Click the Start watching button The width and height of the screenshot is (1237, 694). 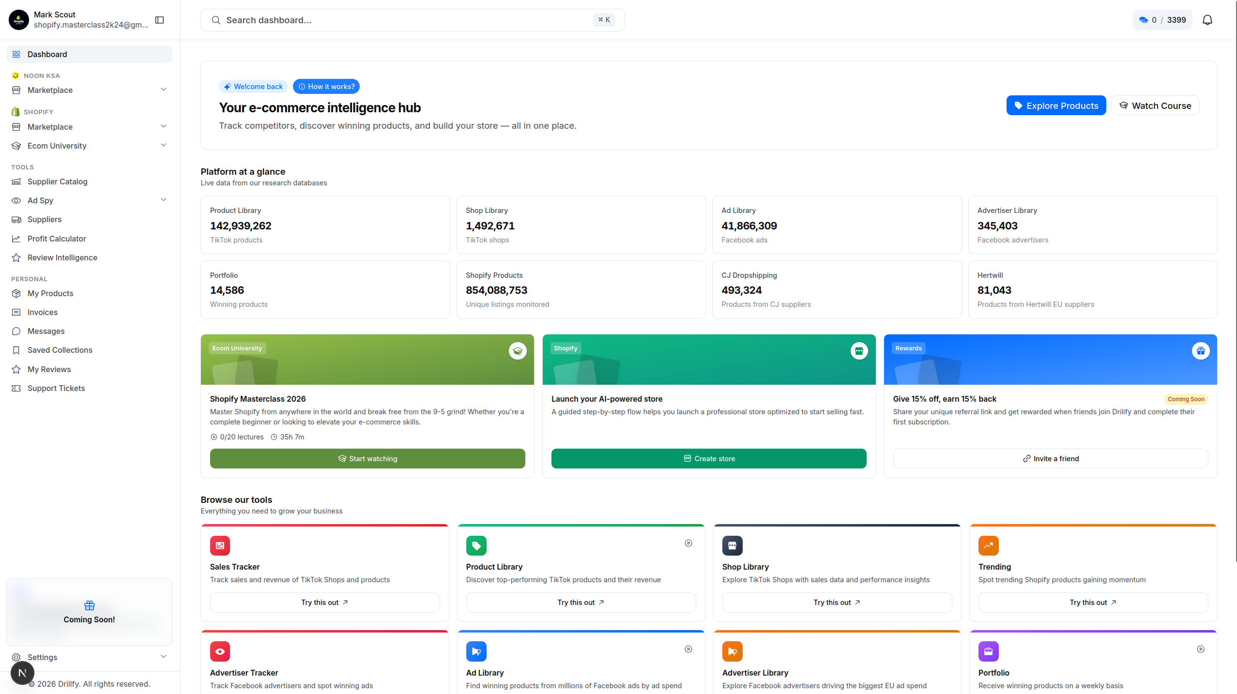[367, 458]
